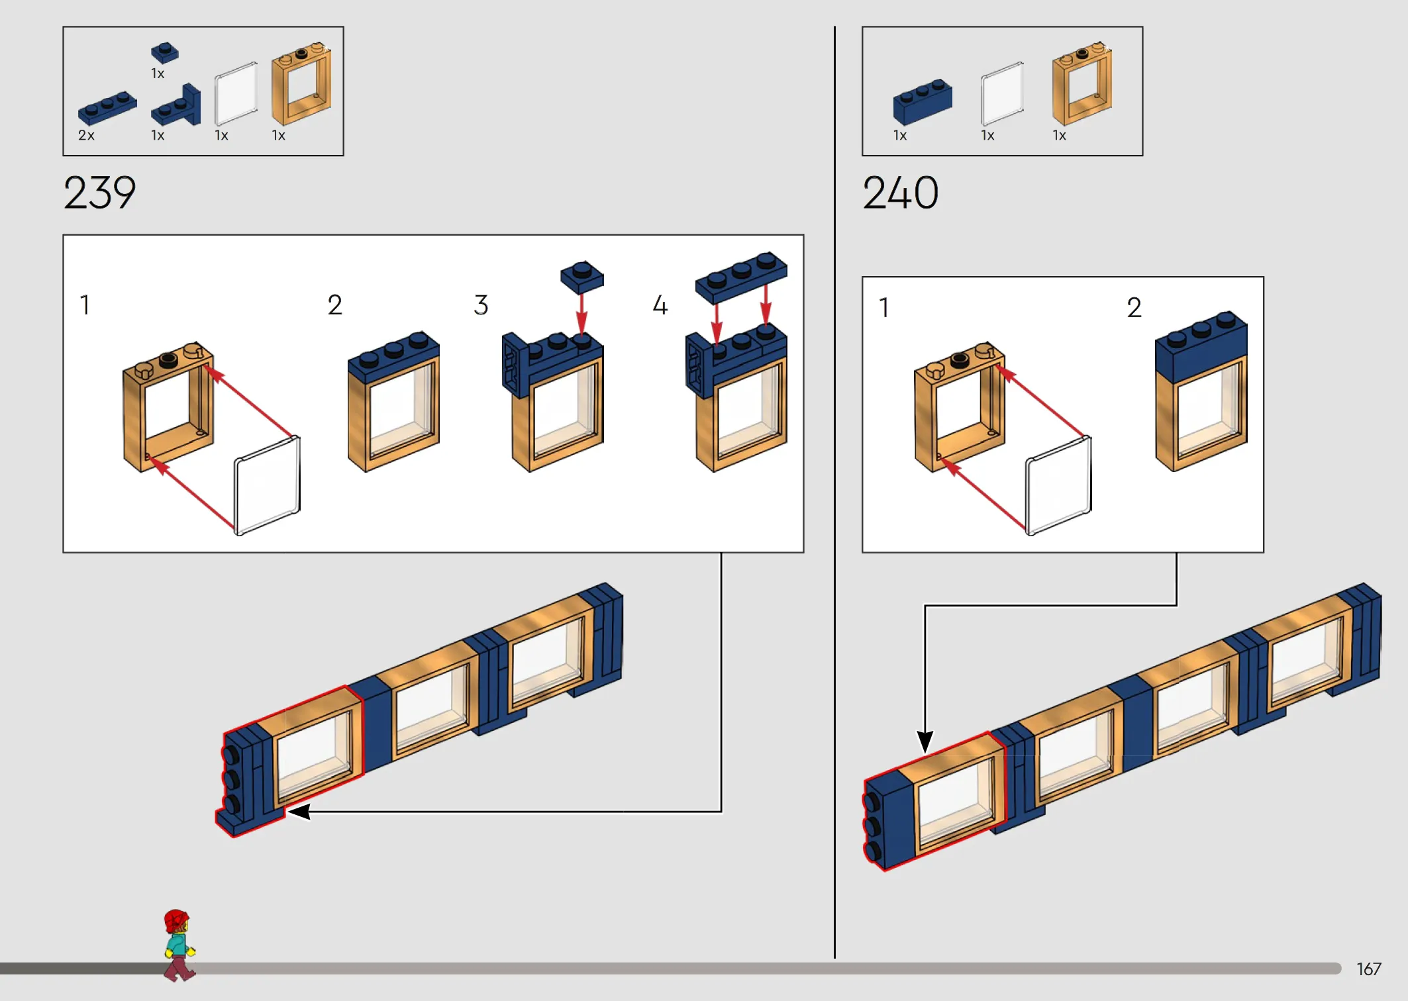The height and width of the screenshot is (1001, 1408).
Task: Click the step number 239 heading
Action: (100, 193)
